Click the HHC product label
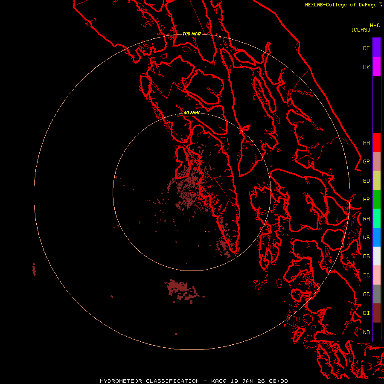 point(375,26)
